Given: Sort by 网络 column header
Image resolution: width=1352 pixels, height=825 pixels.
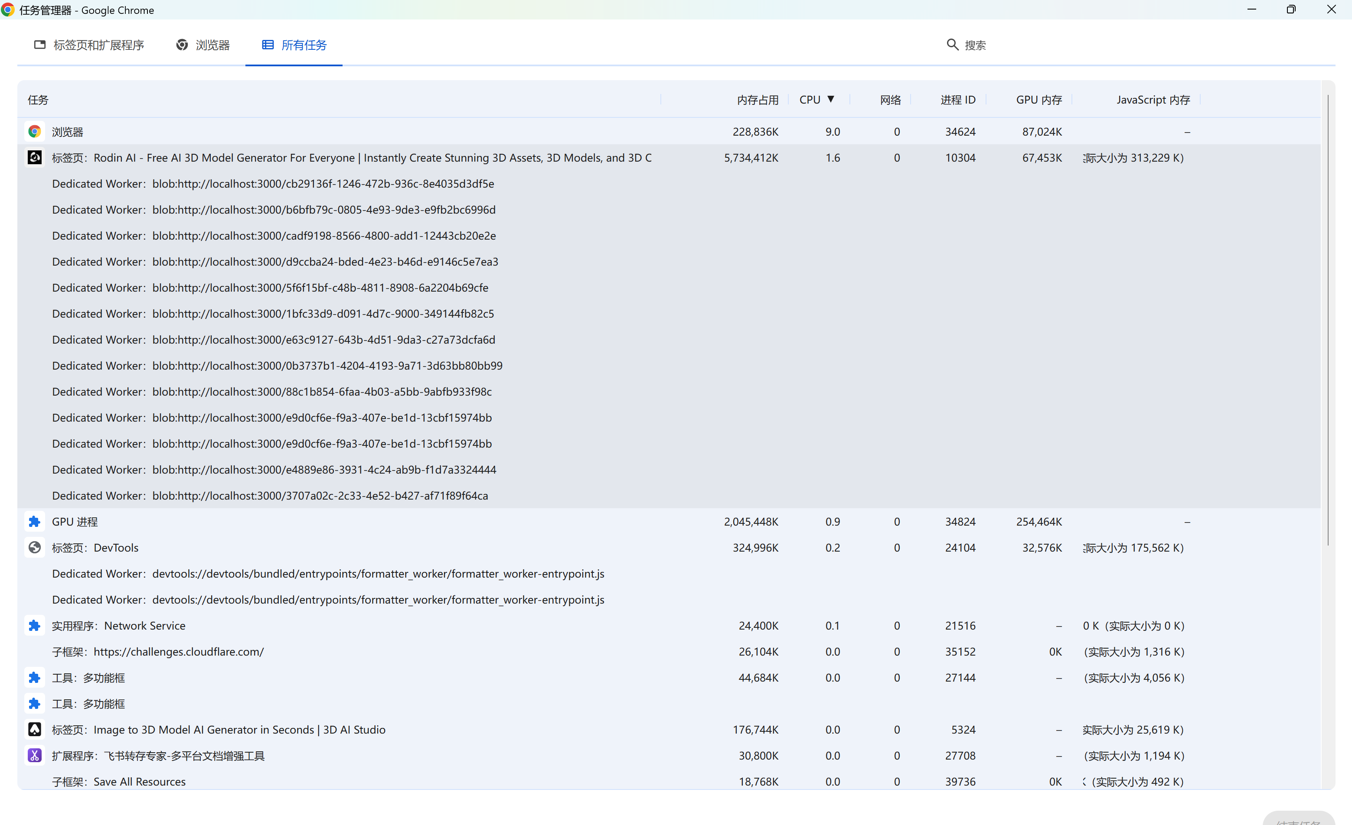Looking at the screenshot, I should point(890,100).
